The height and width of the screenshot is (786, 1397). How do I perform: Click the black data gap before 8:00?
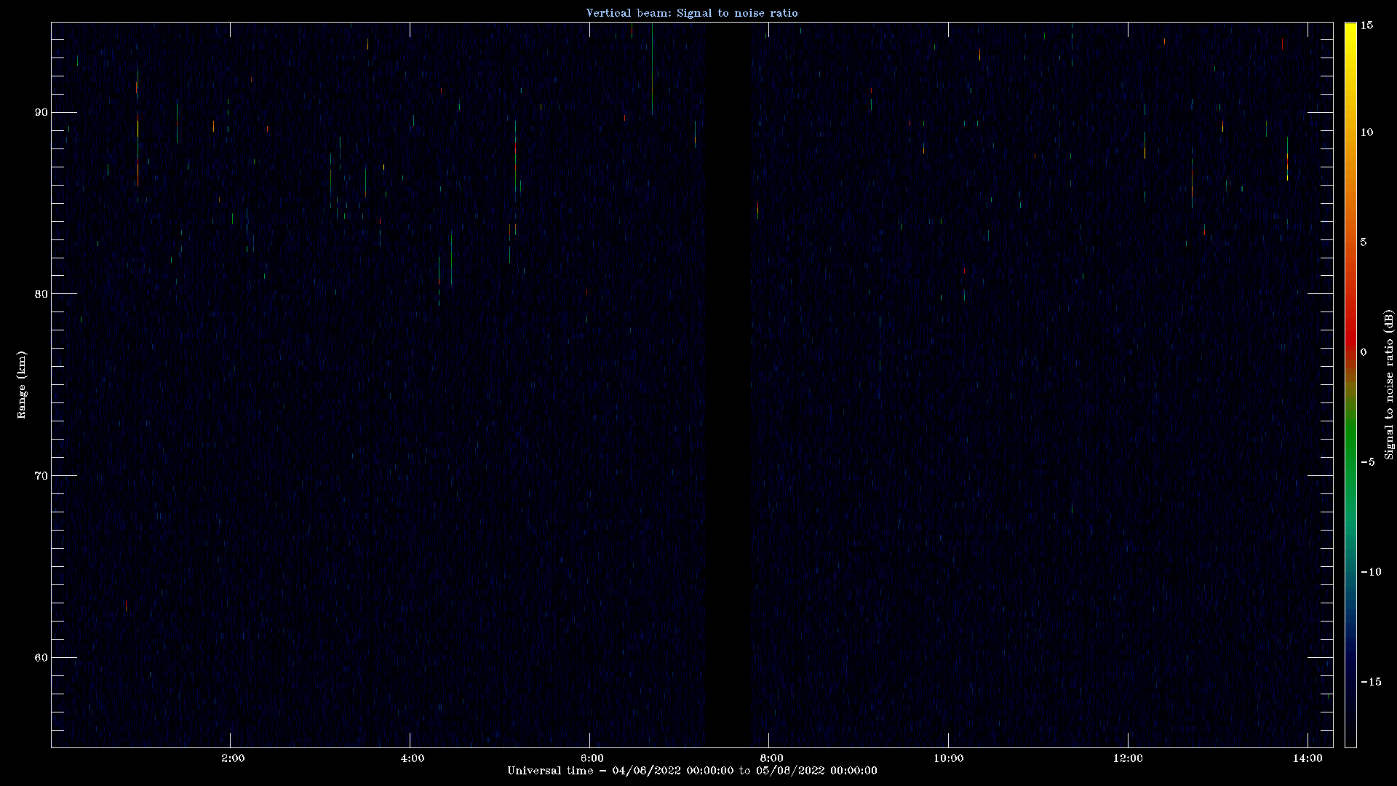[728, 384]
